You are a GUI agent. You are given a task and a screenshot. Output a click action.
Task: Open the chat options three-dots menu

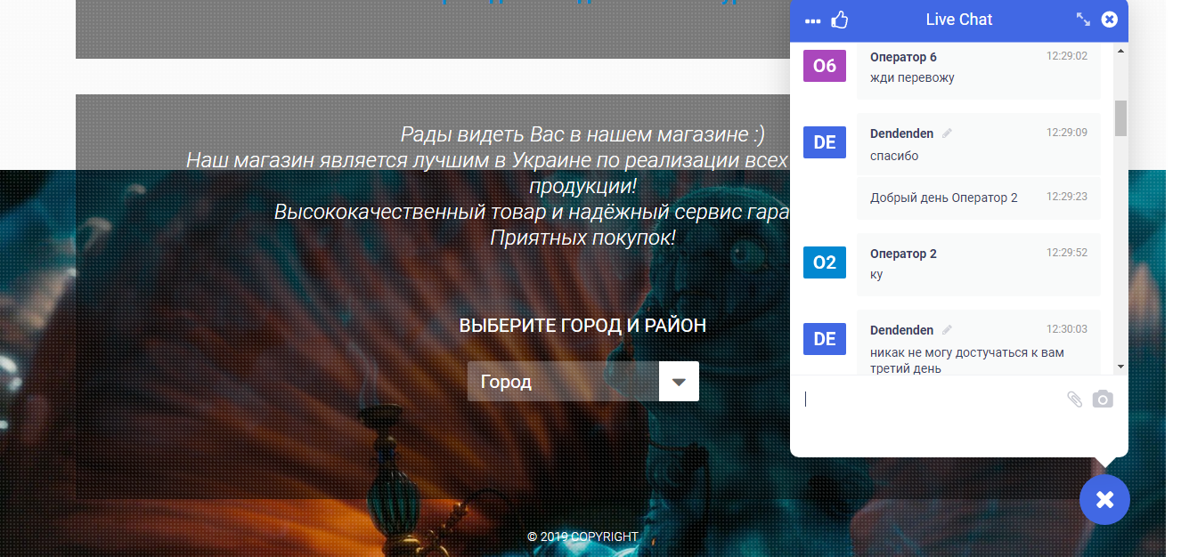tap(812, 20)
